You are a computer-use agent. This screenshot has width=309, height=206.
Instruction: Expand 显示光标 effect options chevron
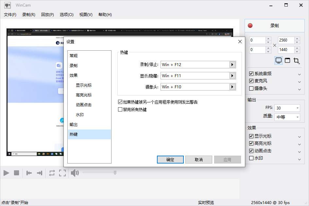[299, 137]
